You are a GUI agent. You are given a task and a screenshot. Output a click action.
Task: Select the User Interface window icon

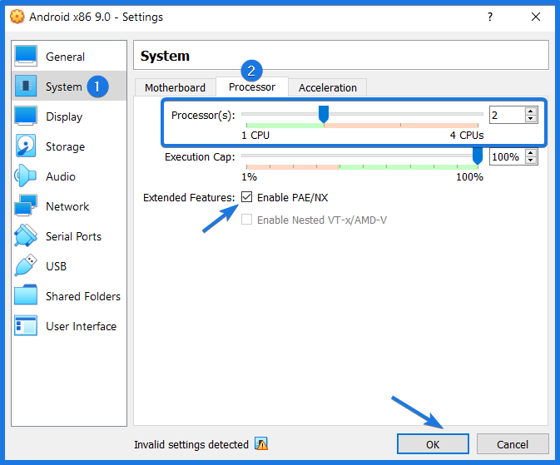click(25, 325)
